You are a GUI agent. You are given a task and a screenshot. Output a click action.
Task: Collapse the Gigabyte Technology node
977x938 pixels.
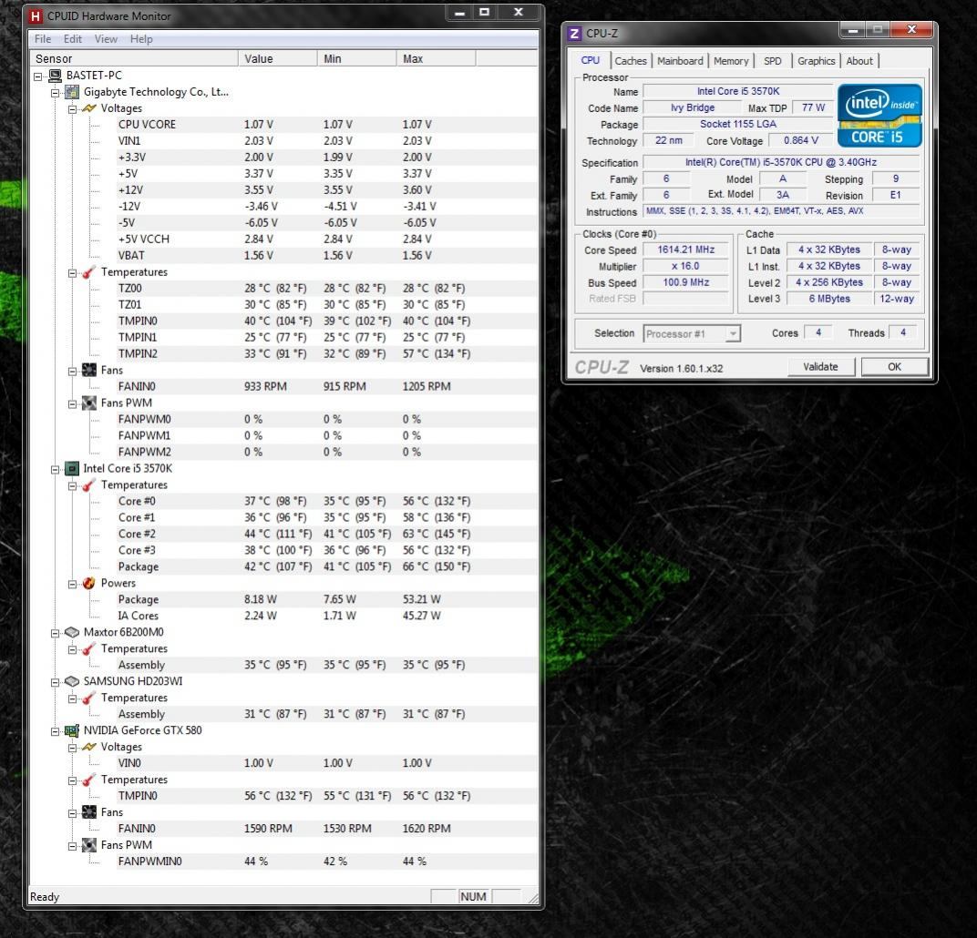[55, 94]
